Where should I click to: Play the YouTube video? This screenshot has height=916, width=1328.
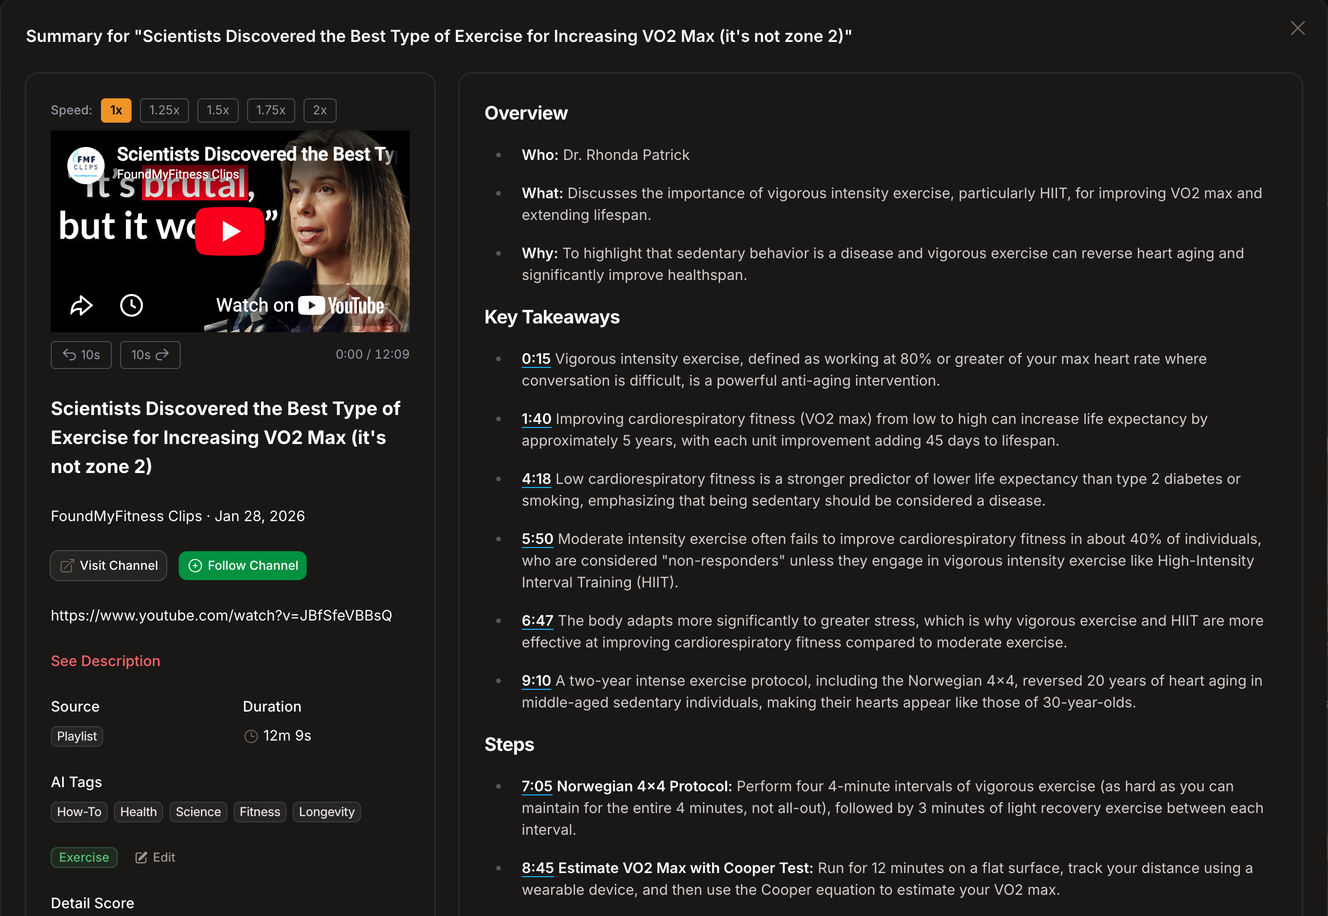(x=230, y=231)
